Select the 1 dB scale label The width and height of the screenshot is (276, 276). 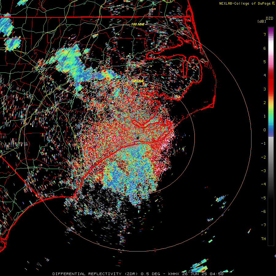tap(265, 116)
